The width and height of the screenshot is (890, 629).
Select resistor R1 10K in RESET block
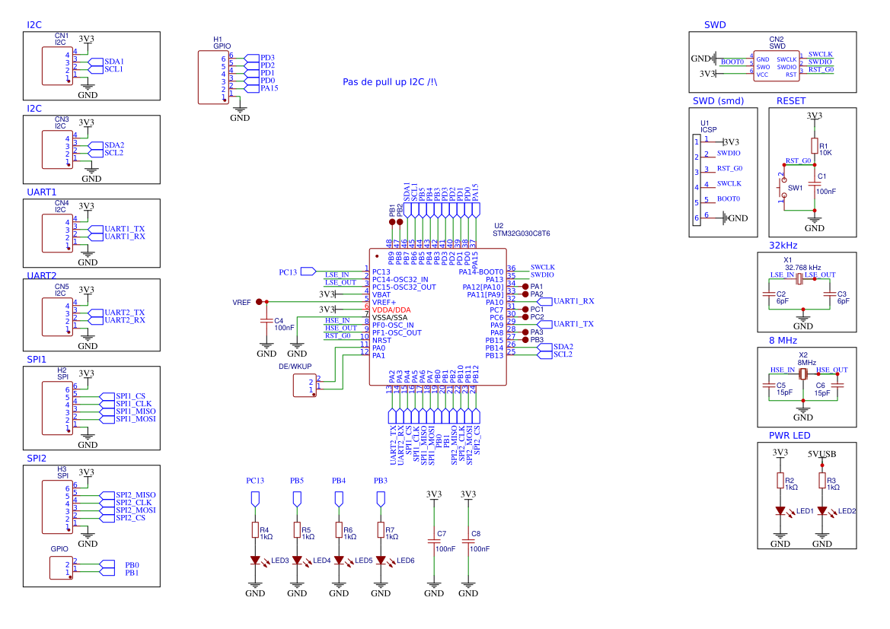tap(815, 146)
